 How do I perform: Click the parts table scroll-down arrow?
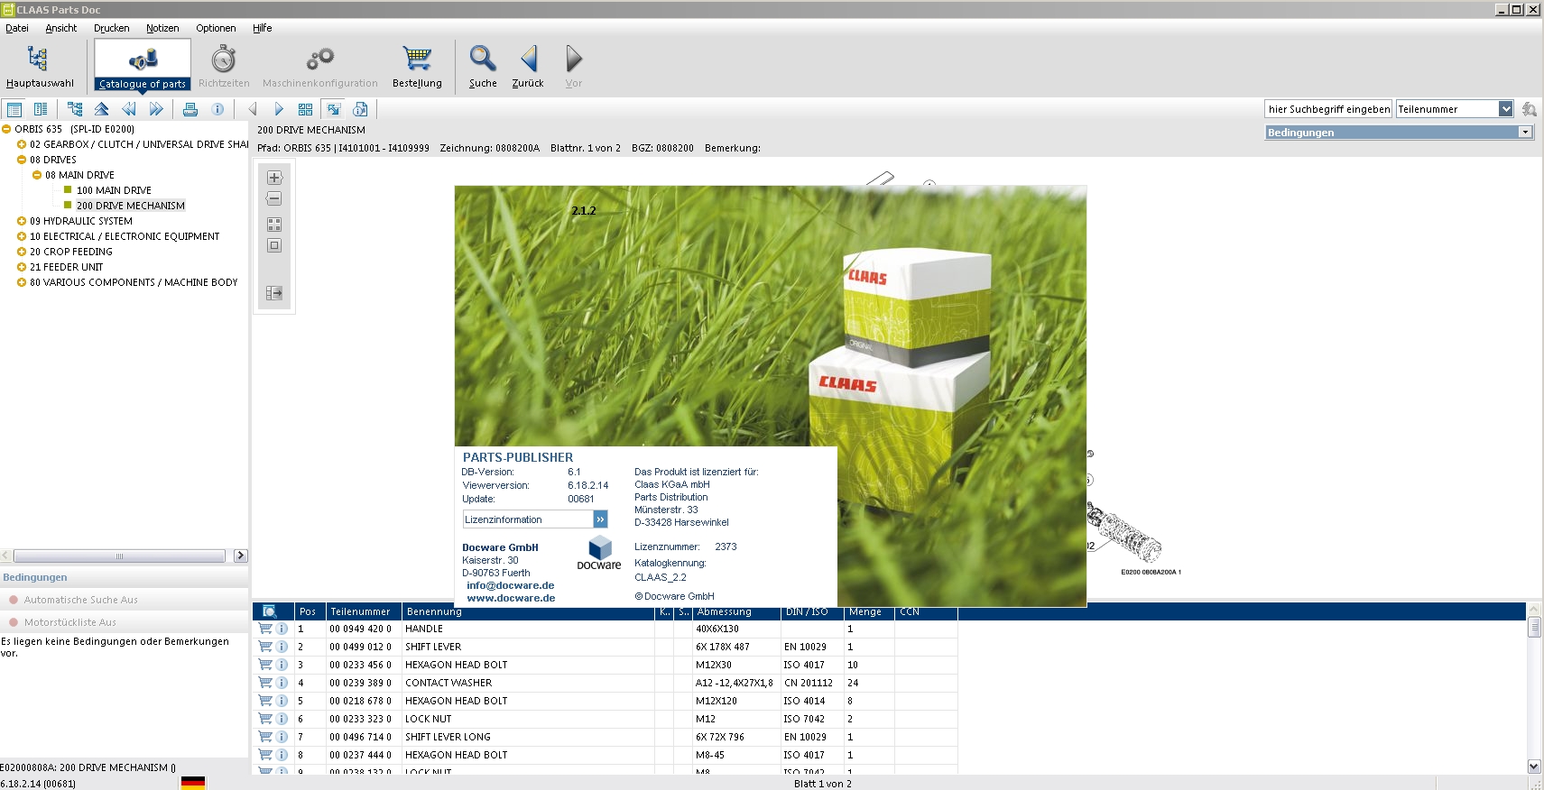pyautogui.click(x=1534, y=767)
